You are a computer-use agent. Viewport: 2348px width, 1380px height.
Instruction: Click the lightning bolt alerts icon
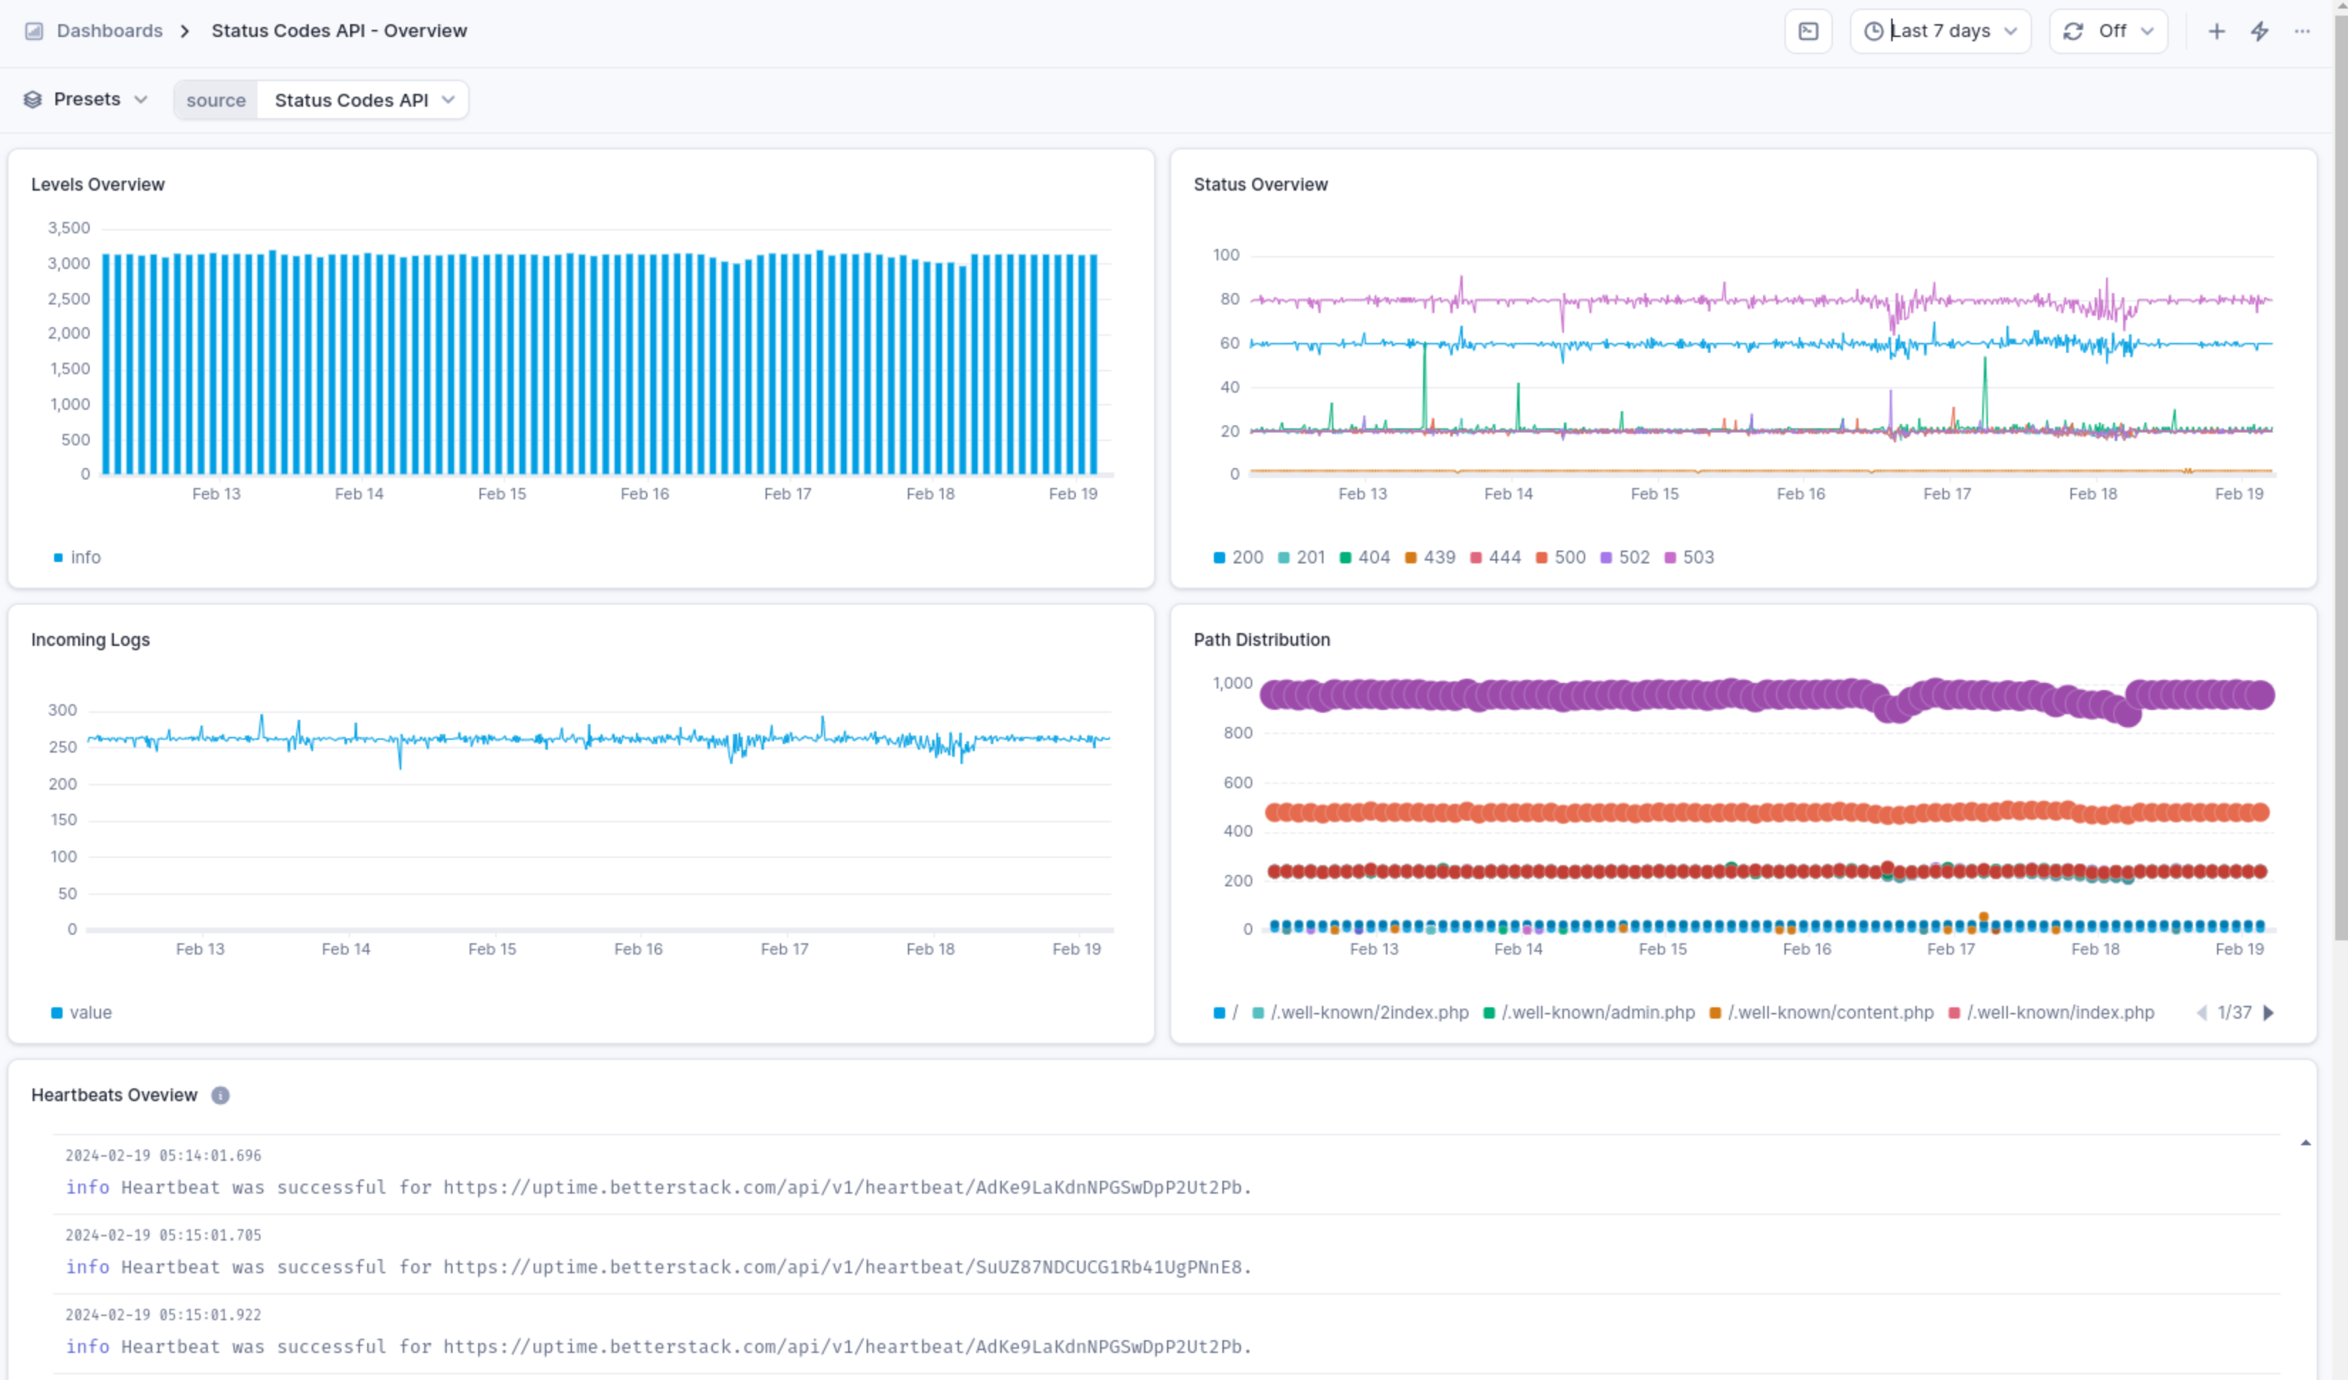tap(2260, 32)
